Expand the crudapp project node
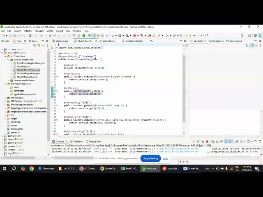 point(2,49)
